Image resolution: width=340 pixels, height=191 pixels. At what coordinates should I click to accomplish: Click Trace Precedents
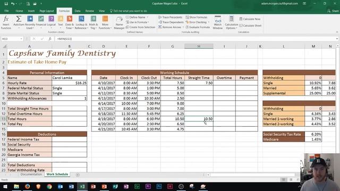171,17
